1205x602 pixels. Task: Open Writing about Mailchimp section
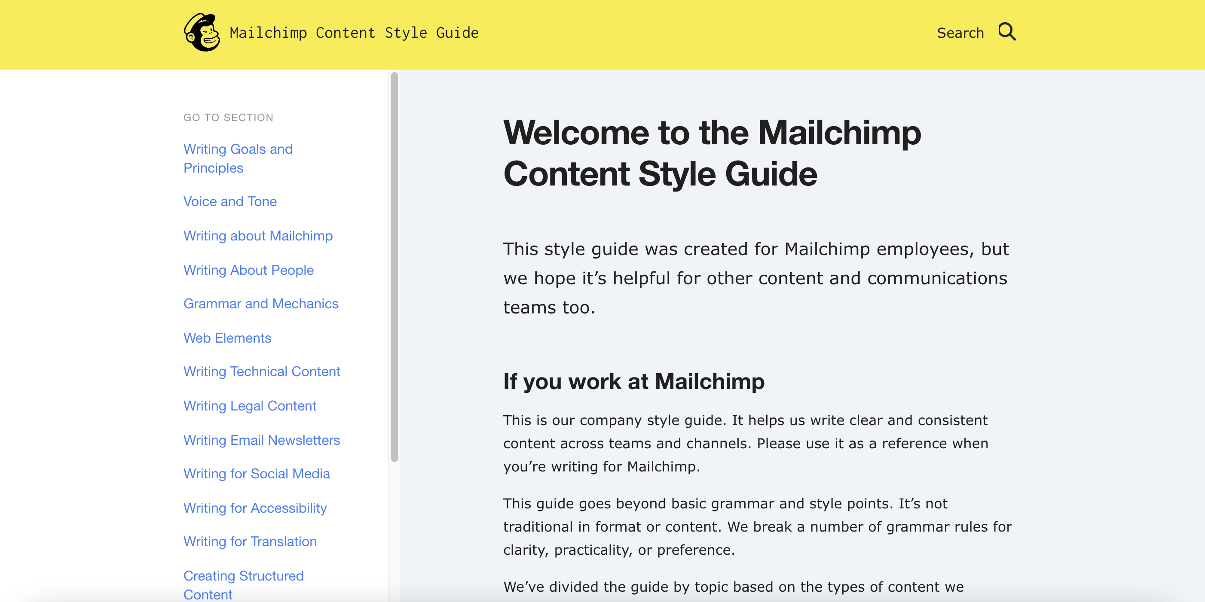[258, 236]
